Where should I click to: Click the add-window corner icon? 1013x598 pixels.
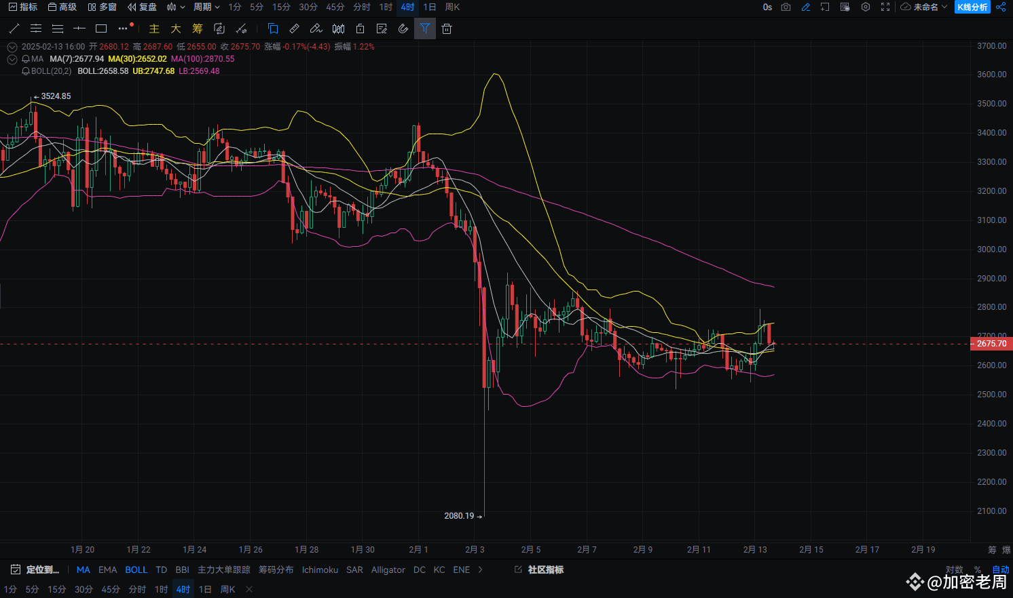825,7
